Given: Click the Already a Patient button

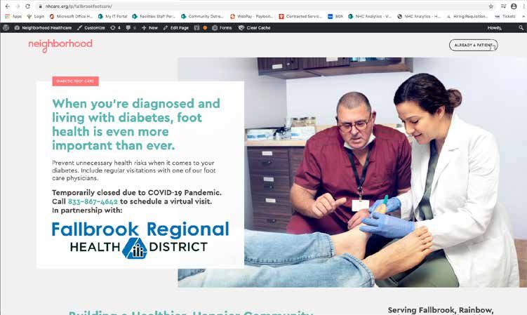Looking at the screenshot, I should [x=473, y=45].
